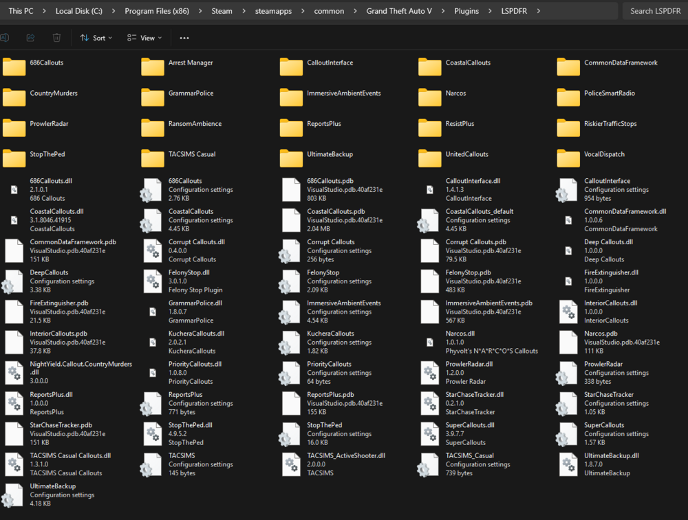Open the 686Callouts folder icon
This screenshot has height=520, width=688.
pos(14,67)
